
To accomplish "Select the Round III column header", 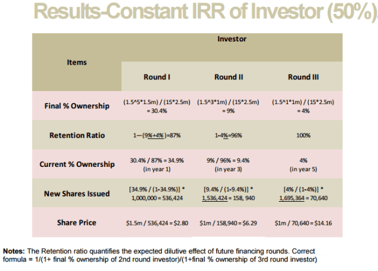I will click(x=304, y=77).
